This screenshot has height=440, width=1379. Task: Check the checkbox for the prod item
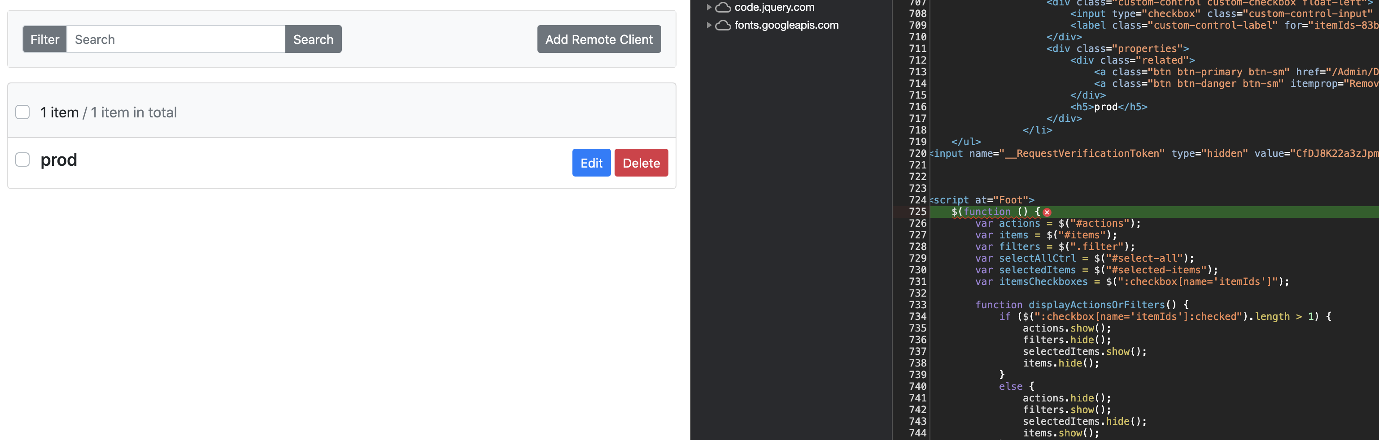tap(22, 160)
